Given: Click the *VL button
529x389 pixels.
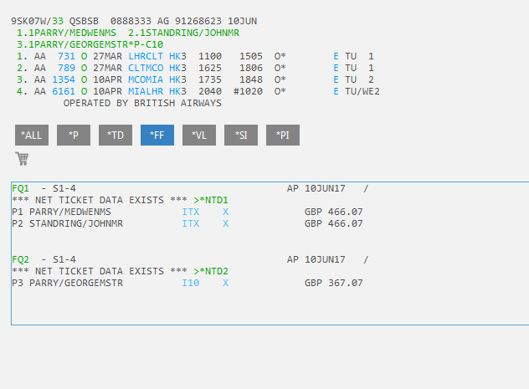Looking at the screenshot, I should [199, 136].
